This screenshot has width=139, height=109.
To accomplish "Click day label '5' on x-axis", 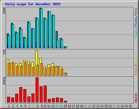I will [x=25, y=106].
